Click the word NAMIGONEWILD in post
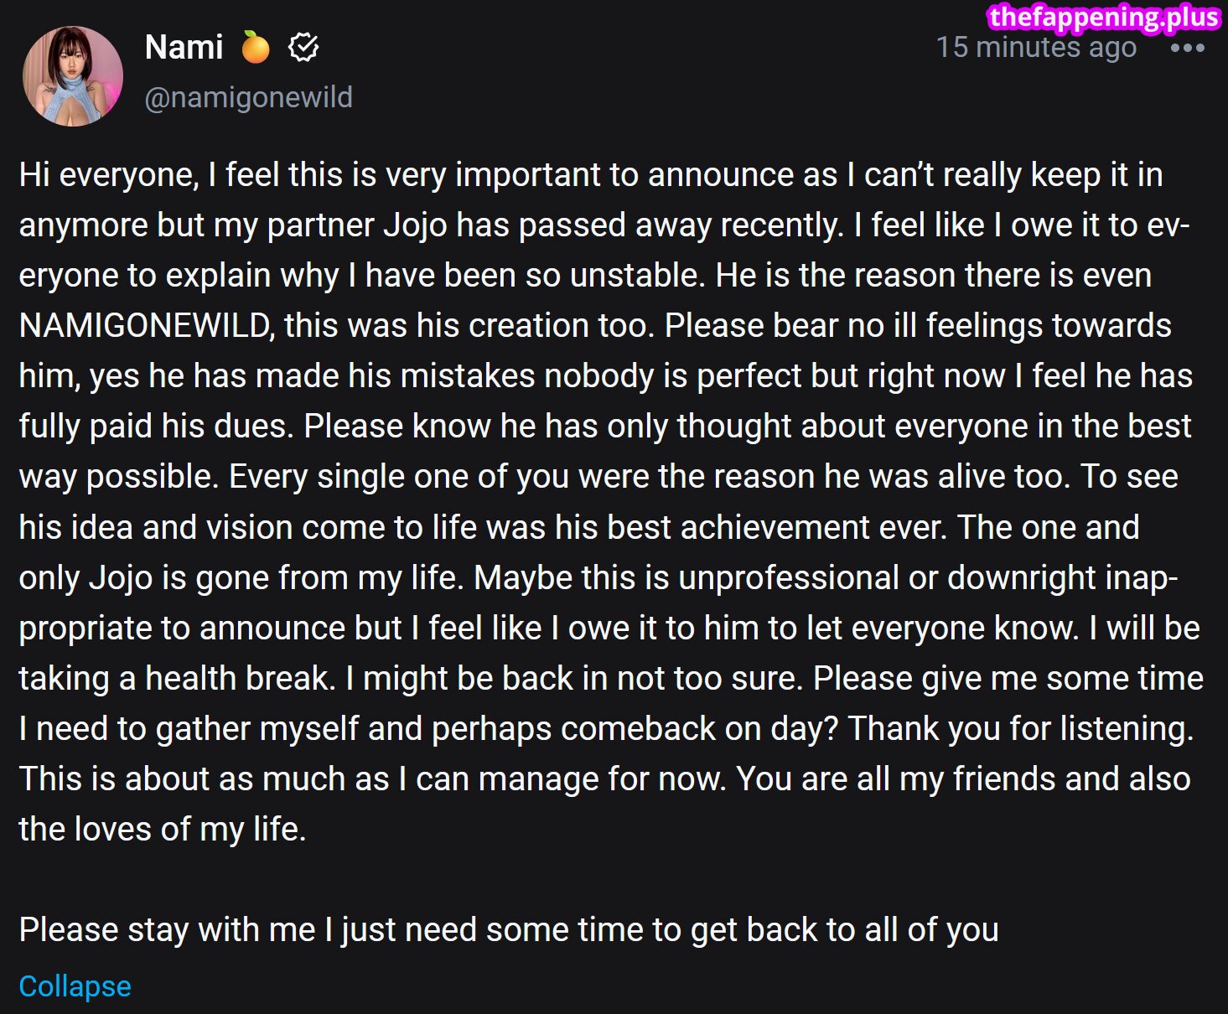 click(144, 326)
